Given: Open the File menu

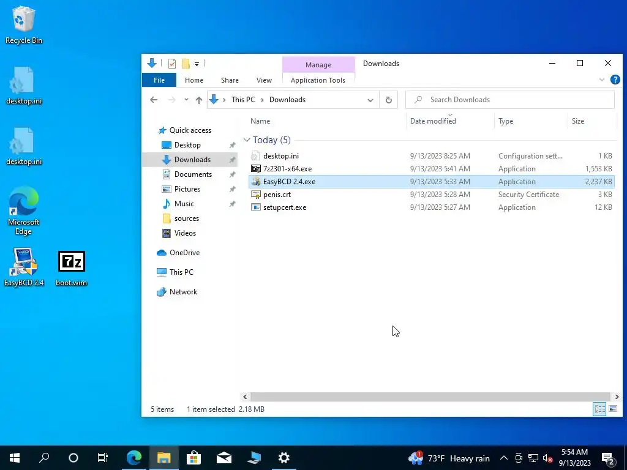Looking at the screenshot, I should (x=159, y=80).
